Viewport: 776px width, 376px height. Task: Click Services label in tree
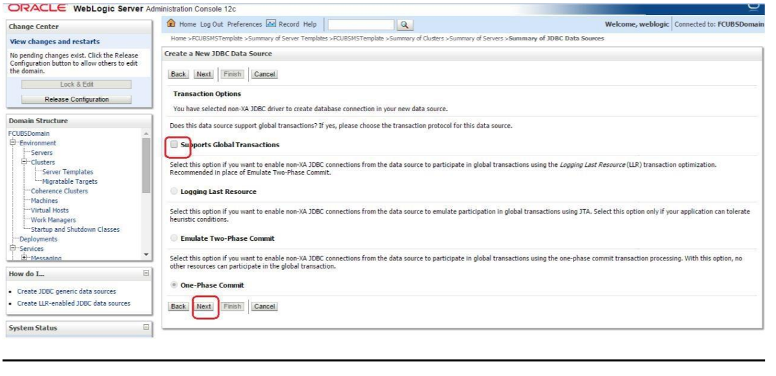32,249
